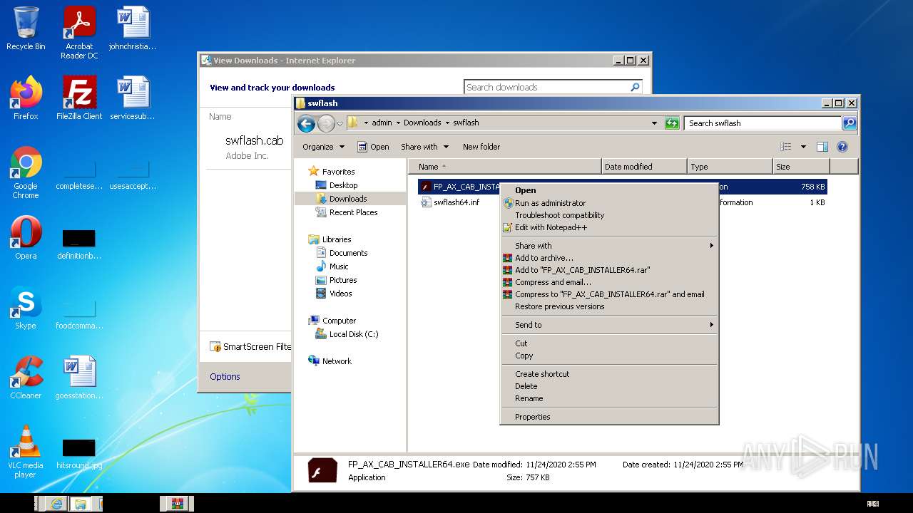Open the recent pages dropdown arrow
The width and height of the screenshot is (913, 513).
point(340,123)
